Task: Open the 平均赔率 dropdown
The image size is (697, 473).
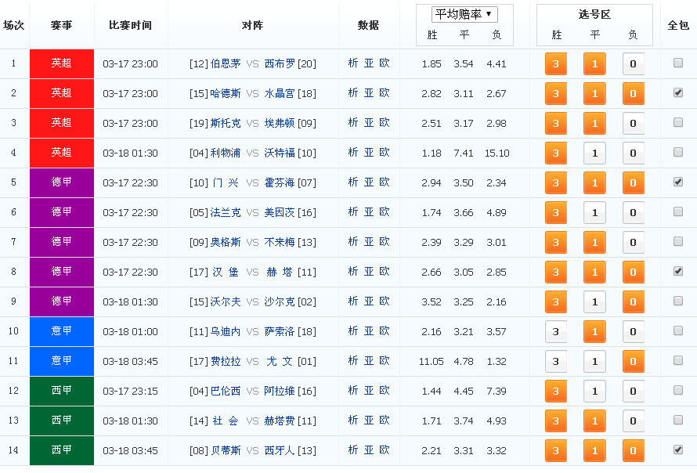Action: tap(464, 14)
